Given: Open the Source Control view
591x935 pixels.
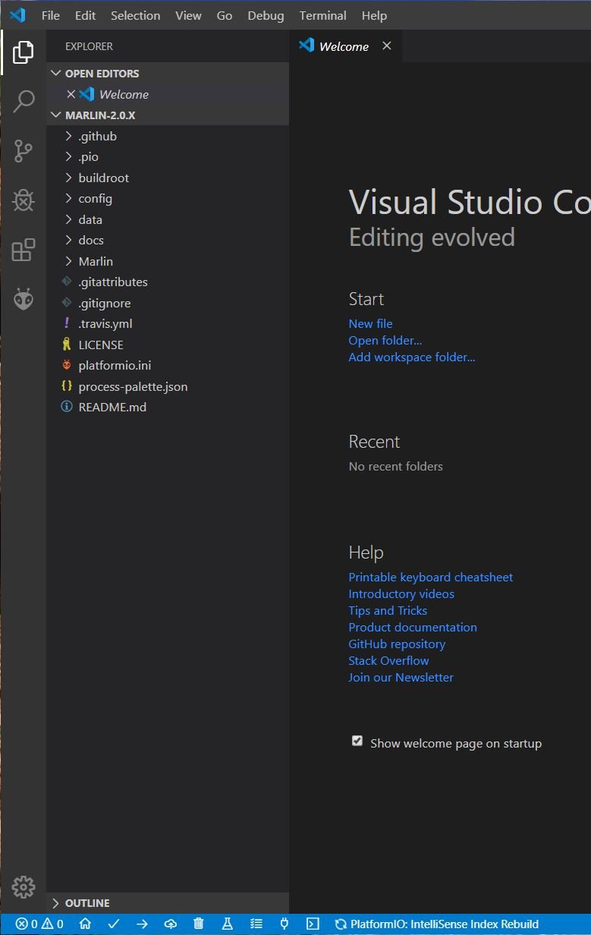Looking at the screenshot, I should click(x=24, y=151).
